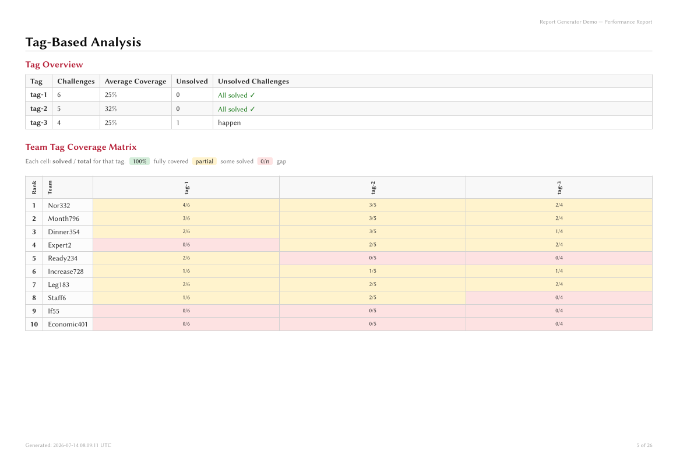The width and height of the screenshot is (687, 475).
Task: Click Leg183's 2/5 tag-2 cell
Action: point(372,284)
